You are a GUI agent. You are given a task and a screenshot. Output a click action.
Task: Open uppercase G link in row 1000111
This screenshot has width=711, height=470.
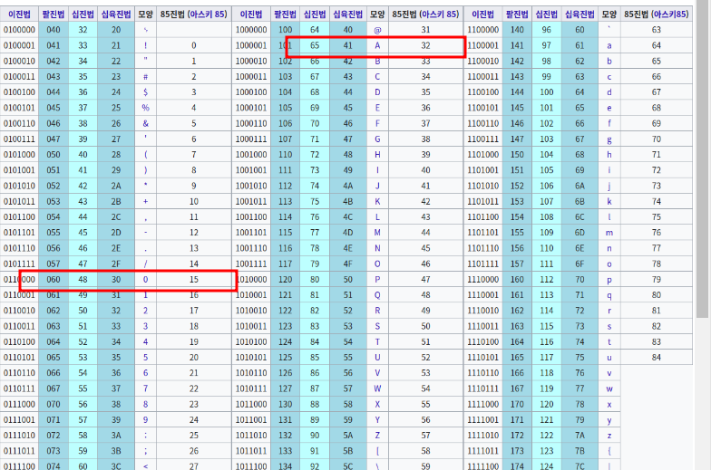pos(377,139)
